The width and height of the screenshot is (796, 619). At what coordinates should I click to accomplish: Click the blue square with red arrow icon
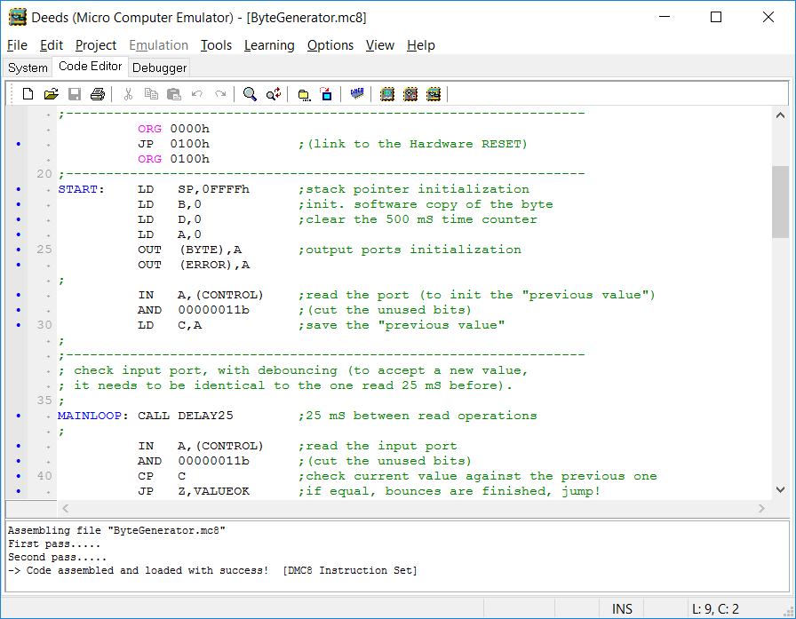(326, 94)
